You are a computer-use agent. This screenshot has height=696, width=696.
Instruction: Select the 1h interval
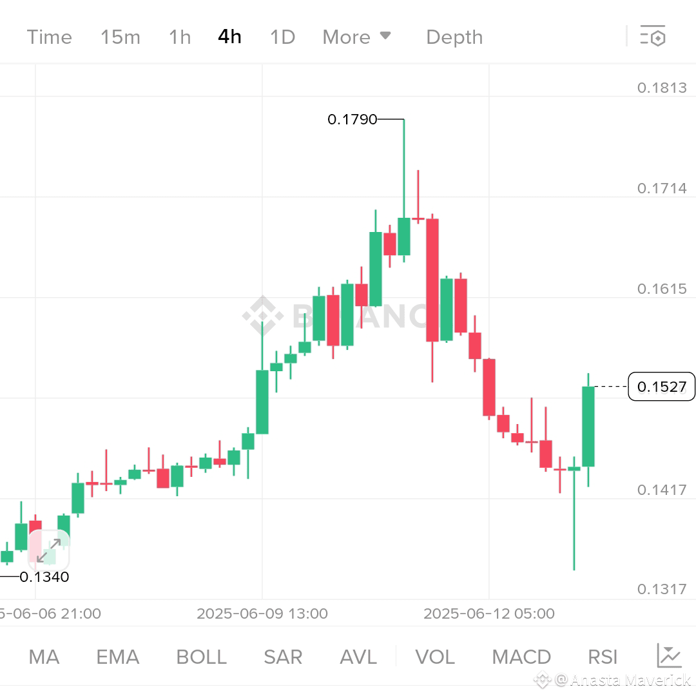coord(179,37)
